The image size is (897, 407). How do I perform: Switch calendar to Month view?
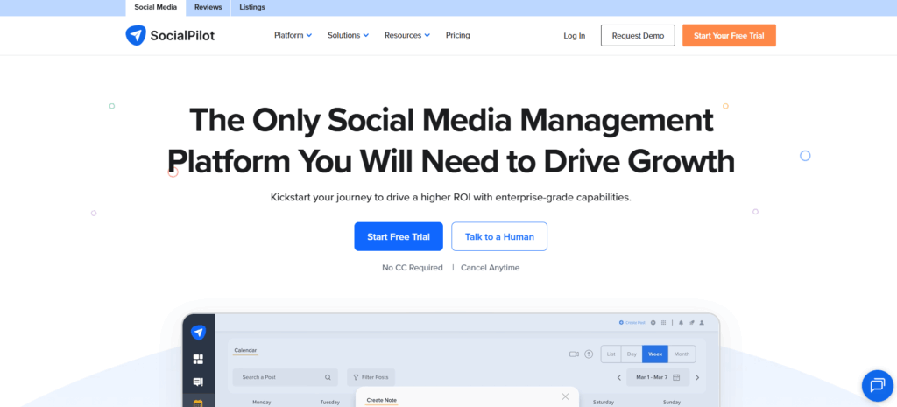tap(682, 354)
